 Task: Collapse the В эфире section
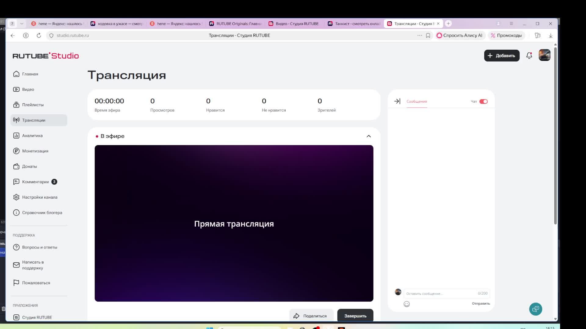368,136
